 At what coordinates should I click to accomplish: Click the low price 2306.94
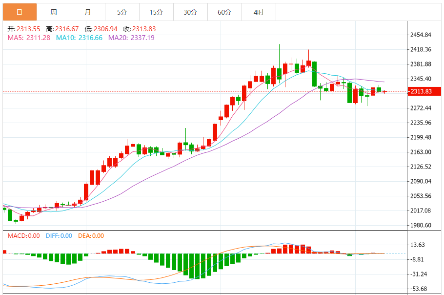pyautogui.click(x=105, y=29)
